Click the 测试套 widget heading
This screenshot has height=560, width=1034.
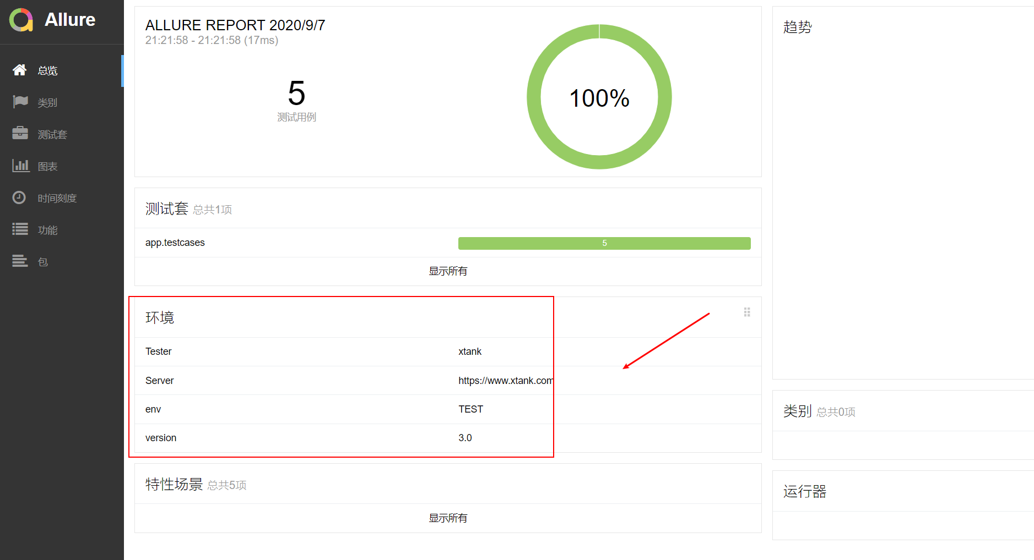click(166, 209)
